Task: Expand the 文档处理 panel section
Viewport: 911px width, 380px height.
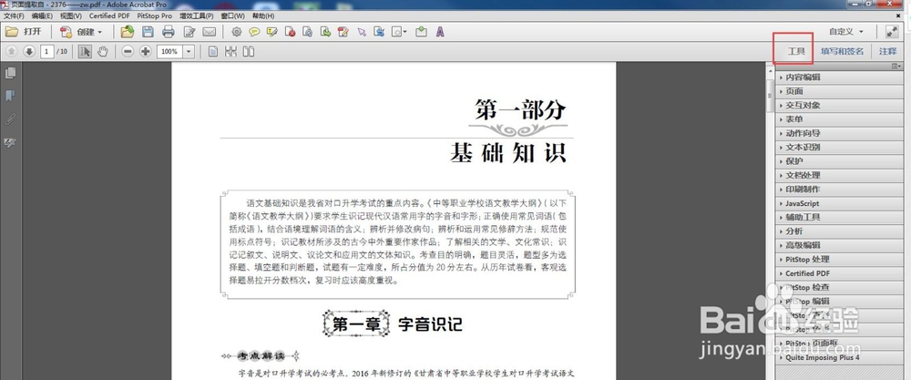Action: coord(840,175)
